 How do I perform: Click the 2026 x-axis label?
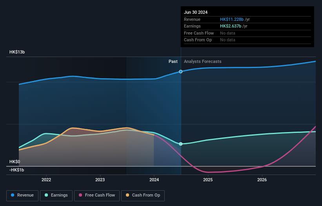coord(262,180)
